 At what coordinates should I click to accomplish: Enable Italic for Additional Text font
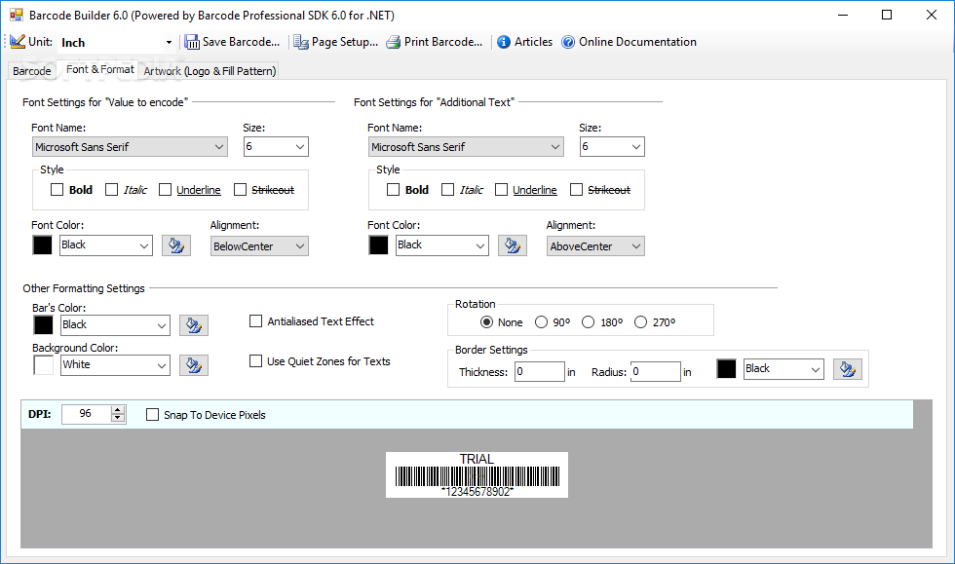coord(447,190)
